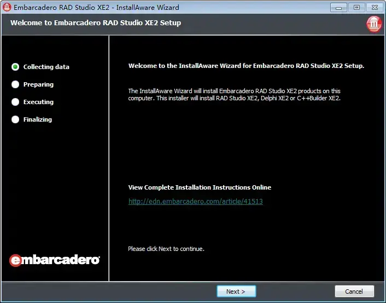Screen dimensions: 386x303
Task: Click the green Collecting data step indicator
Action: [x=15, y=67]
